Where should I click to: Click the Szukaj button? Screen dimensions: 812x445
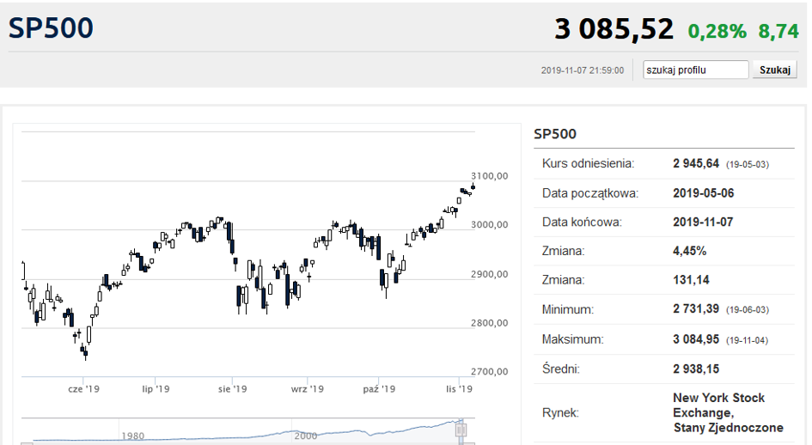pos(775,70)
